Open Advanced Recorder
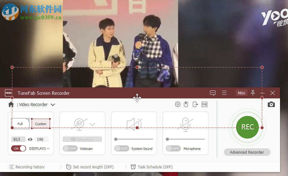 coord(247,152)
